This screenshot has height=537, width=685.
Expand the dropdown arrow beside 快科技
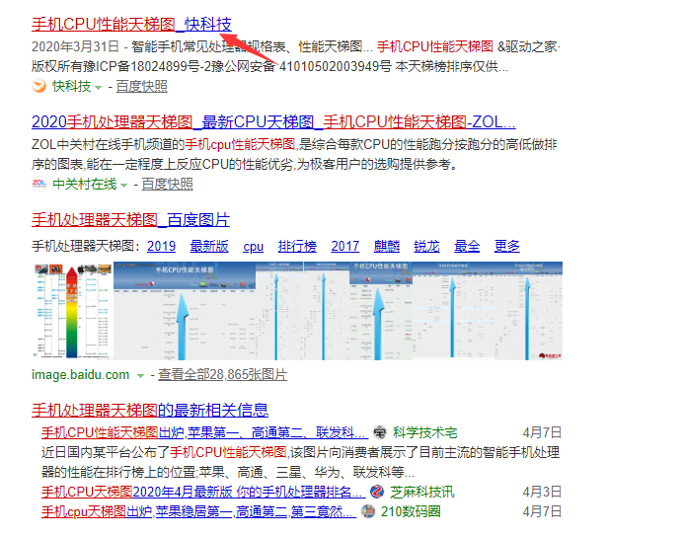click(x=98, y=87)
